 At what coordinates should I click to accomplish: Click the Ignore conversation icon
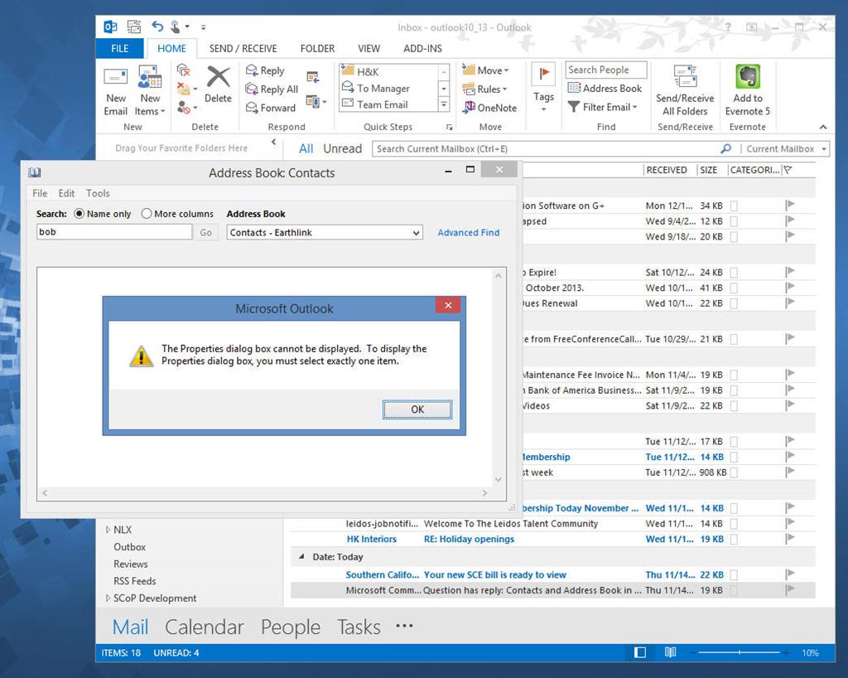coord(183,70)
